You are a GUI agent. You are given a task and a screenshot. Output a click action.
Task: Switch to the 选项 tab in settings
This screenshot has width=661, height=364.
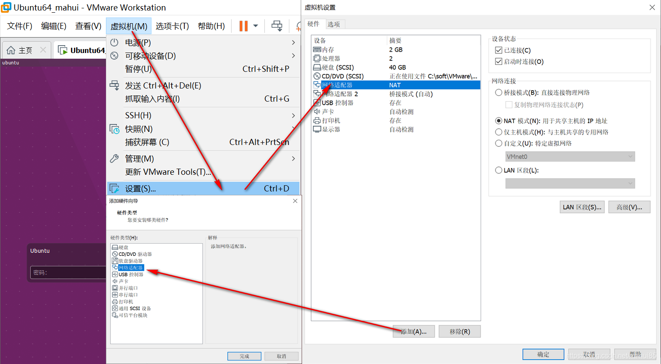click(334, 24)
